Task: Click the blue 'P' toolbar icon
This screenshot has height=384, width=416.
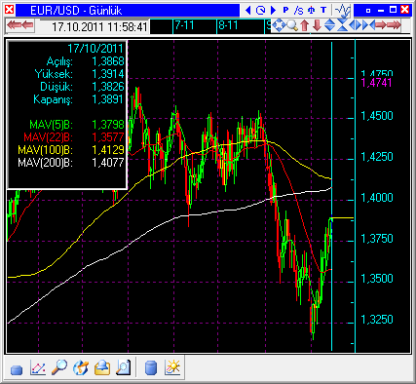Action: pyautogui.click(x=285, y=10)
